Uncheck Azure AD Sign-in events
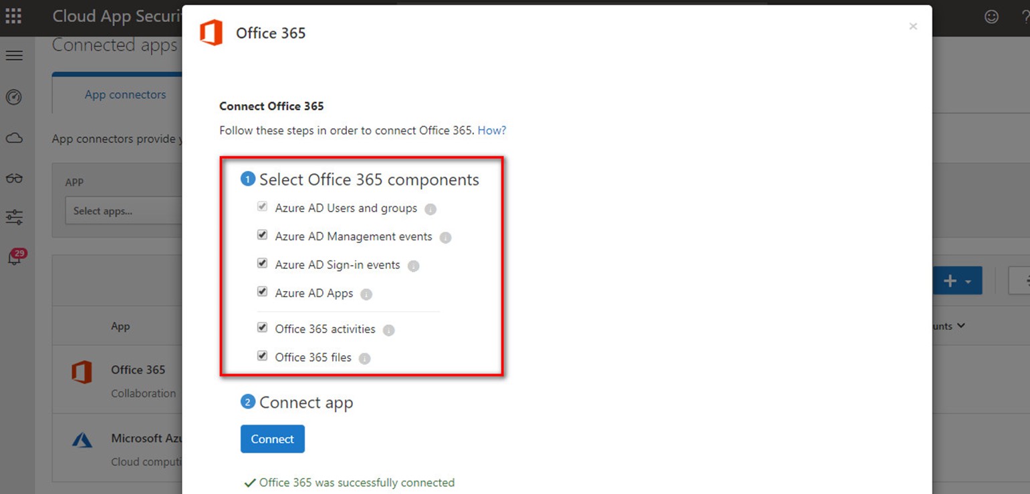Viewport: 1030px width, 494px height. (262, 263)
